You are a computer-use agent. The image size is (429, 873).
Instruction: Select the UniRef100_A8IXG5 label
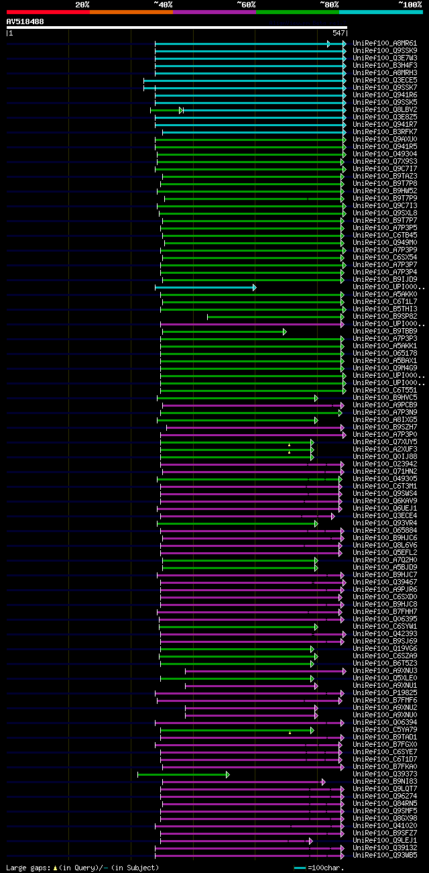(x=385, y=420)
